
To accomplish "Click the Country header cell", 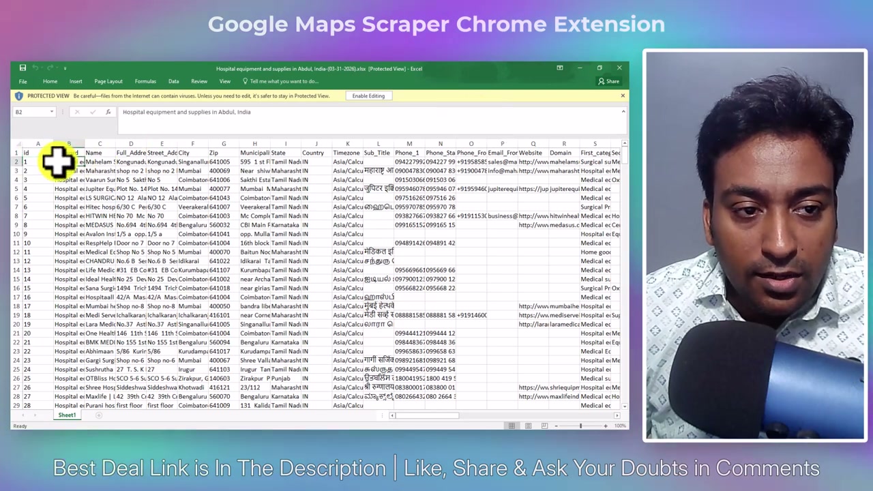I will click(x=316, y=153).
